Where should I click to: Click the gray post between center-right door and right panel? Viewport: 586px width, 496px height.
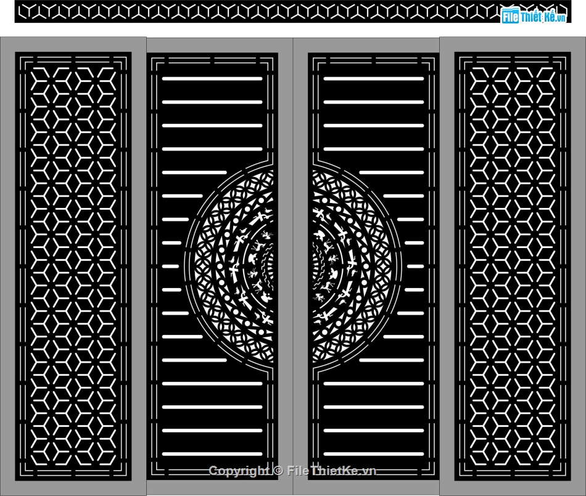447,265
